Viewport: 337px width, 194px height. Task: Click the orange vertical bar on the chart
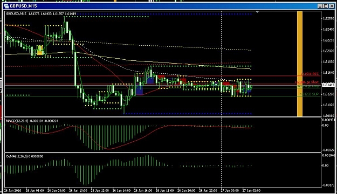click(300, 64)
